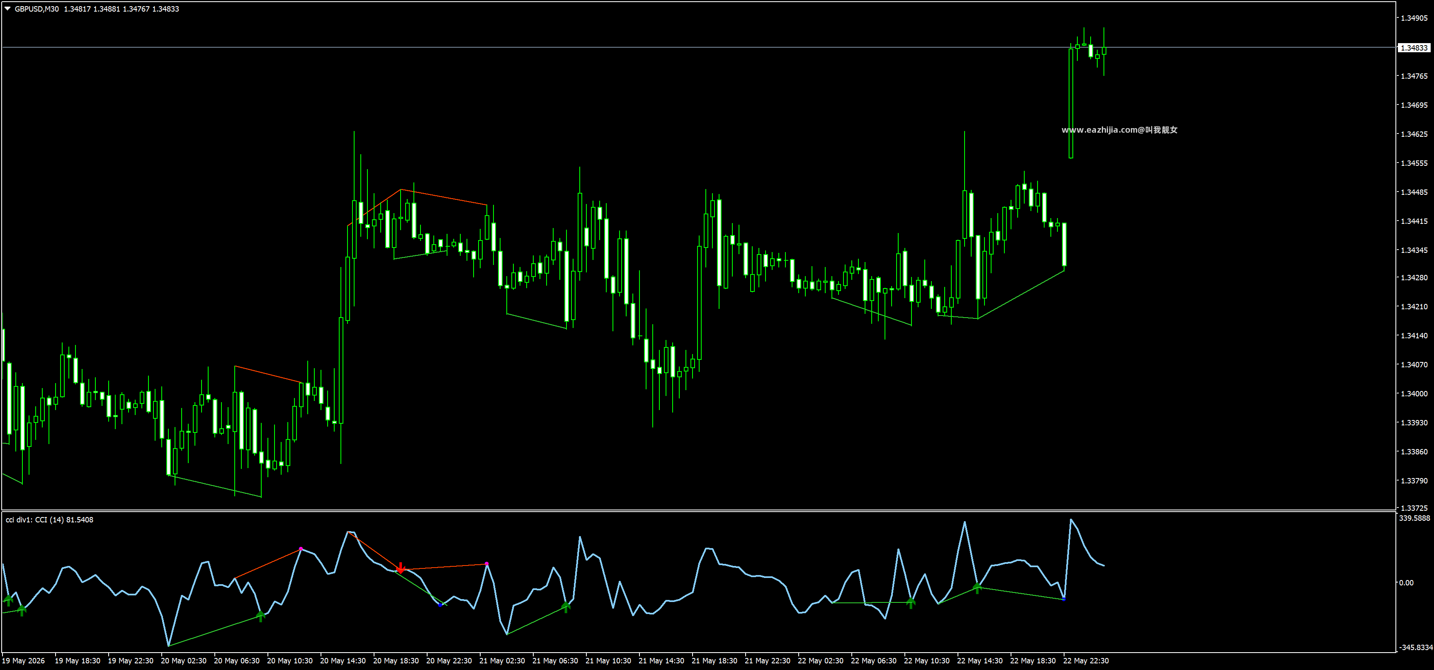Click the 19 May 2026 date label
The width and height of the screenshot is (1434, 670).
[x=24, y=660]
